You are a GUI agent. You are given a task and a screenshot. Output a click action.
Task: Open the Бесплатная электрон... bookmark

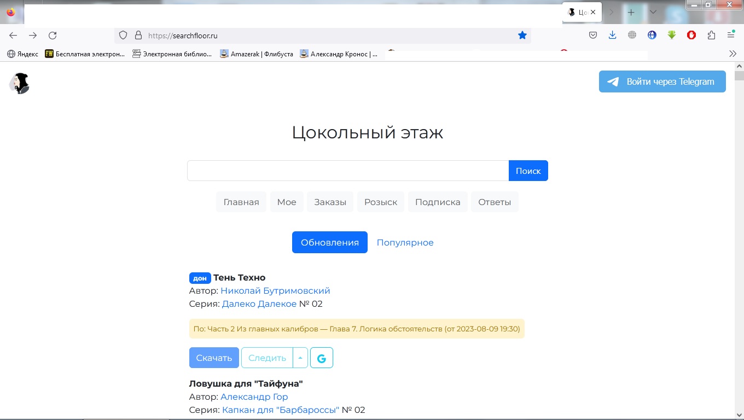(85, 54)
